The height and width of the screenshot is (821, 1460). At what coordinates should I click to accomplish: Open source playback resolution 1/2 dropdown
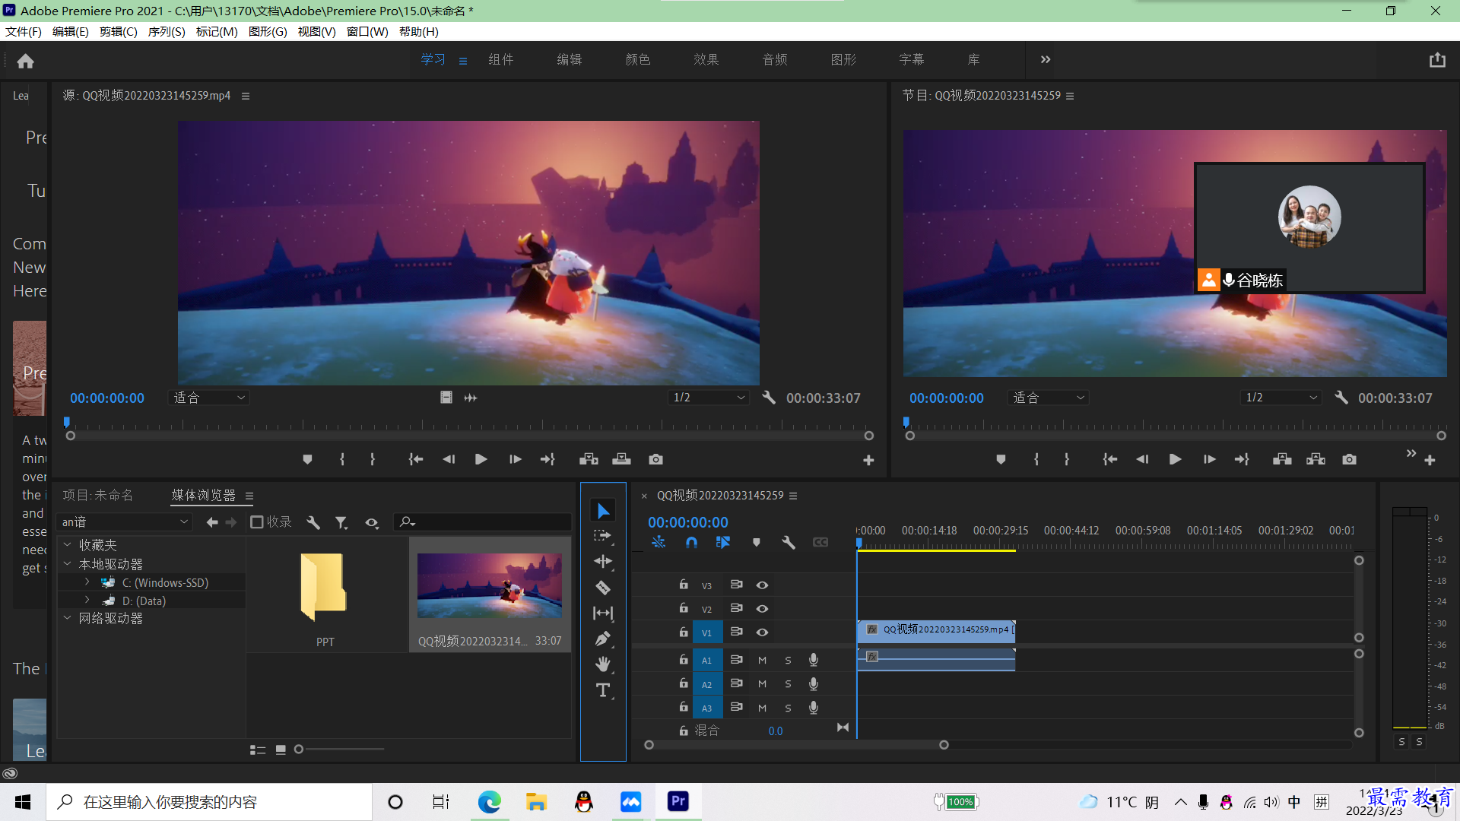(x=709, y=398)
